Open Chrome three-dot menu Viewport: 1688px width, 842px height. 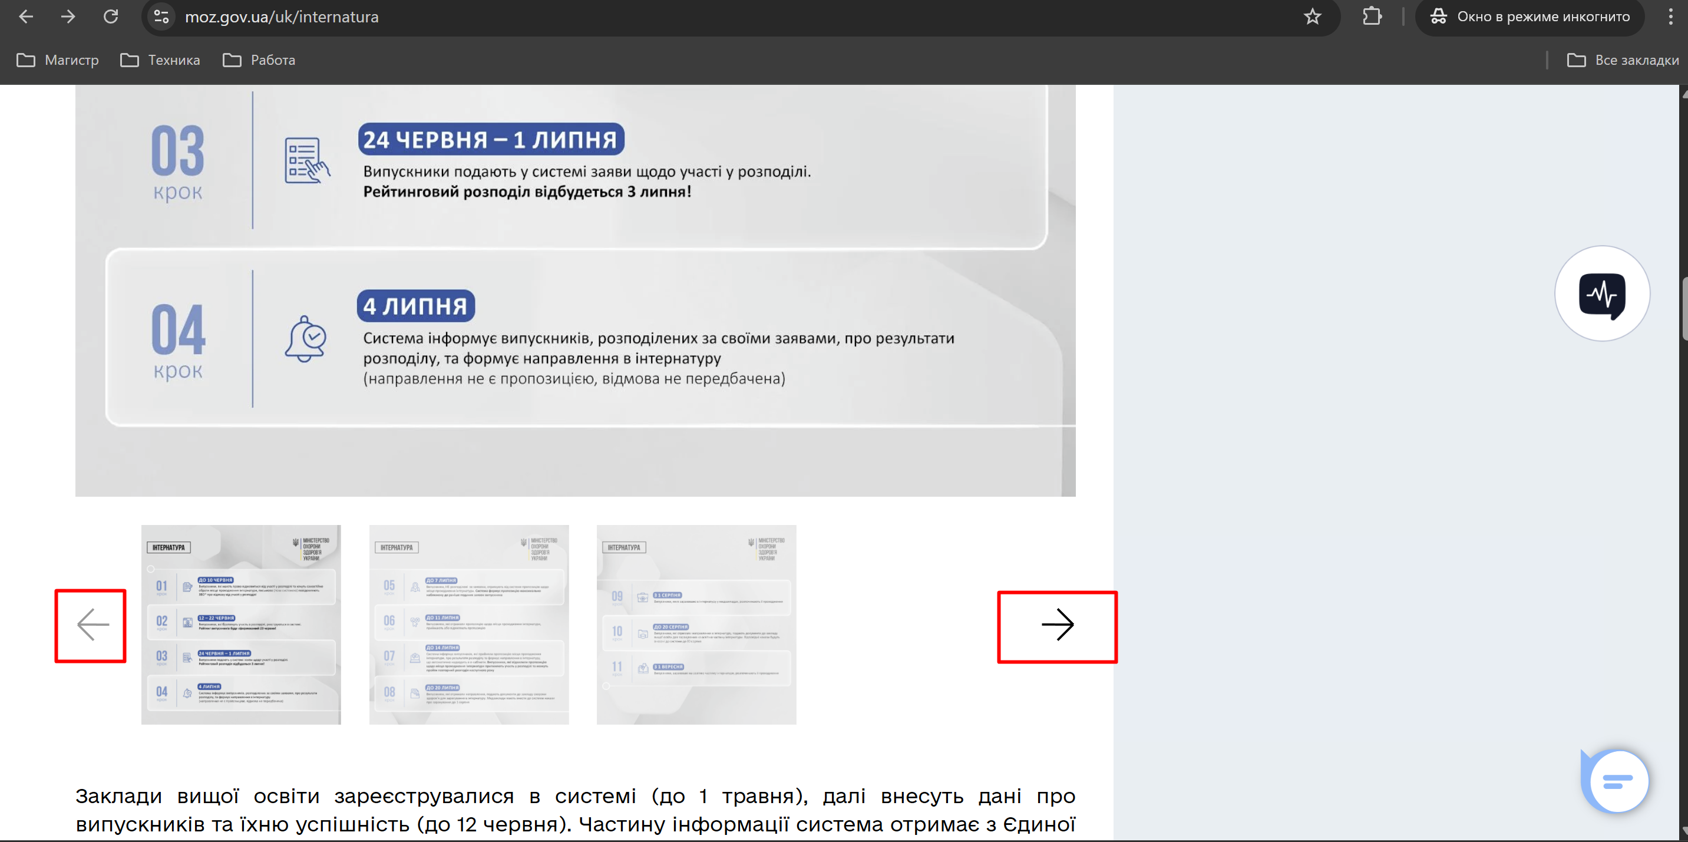pyautogui.click(x=1670, y=17)
